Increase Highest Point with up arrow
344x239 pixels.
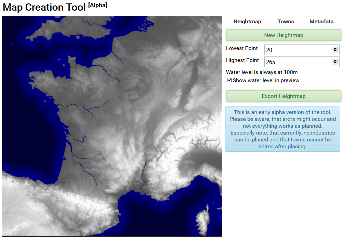[335, 60]
